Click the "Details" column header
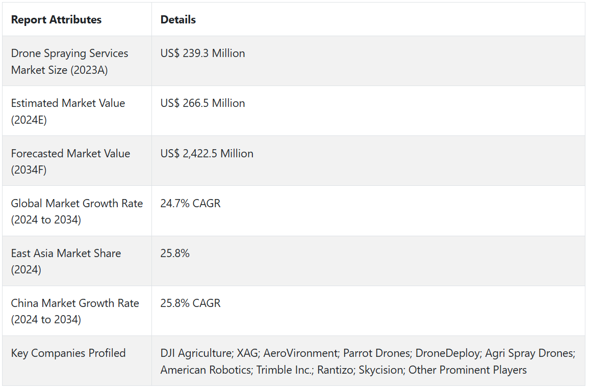Screen dimensions: 591x392 coord(178,20)
